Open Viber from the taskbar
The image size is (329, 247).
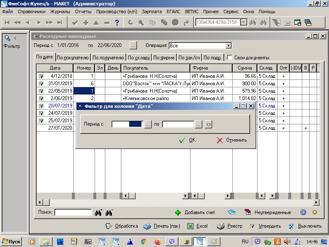point(172,242)
